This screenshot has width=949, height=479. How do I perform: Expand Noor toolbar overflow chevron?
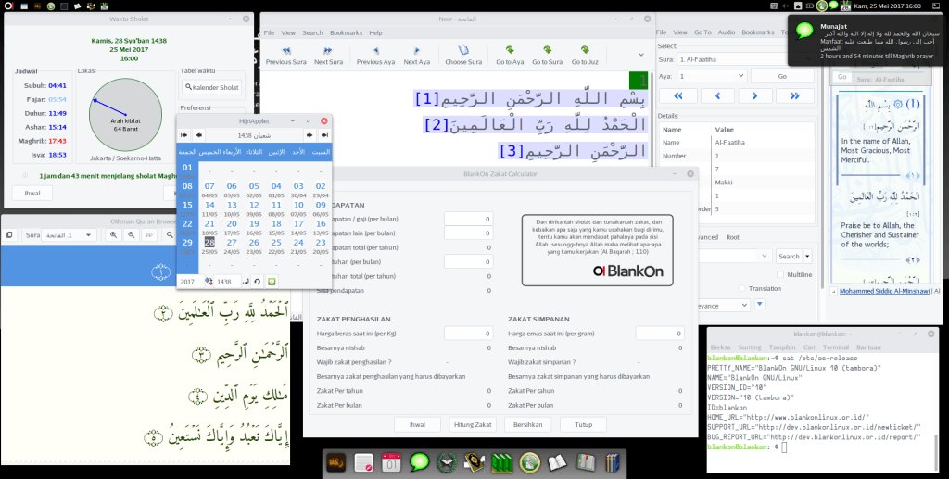click(x=641, y=55)
